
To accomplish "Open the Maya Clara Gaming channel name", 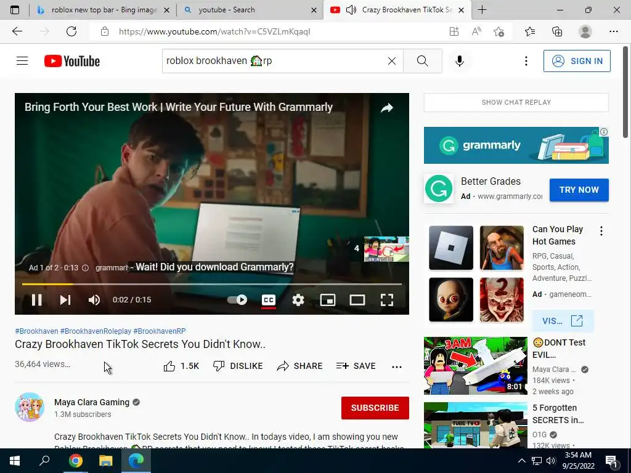I will pos(92,402).
